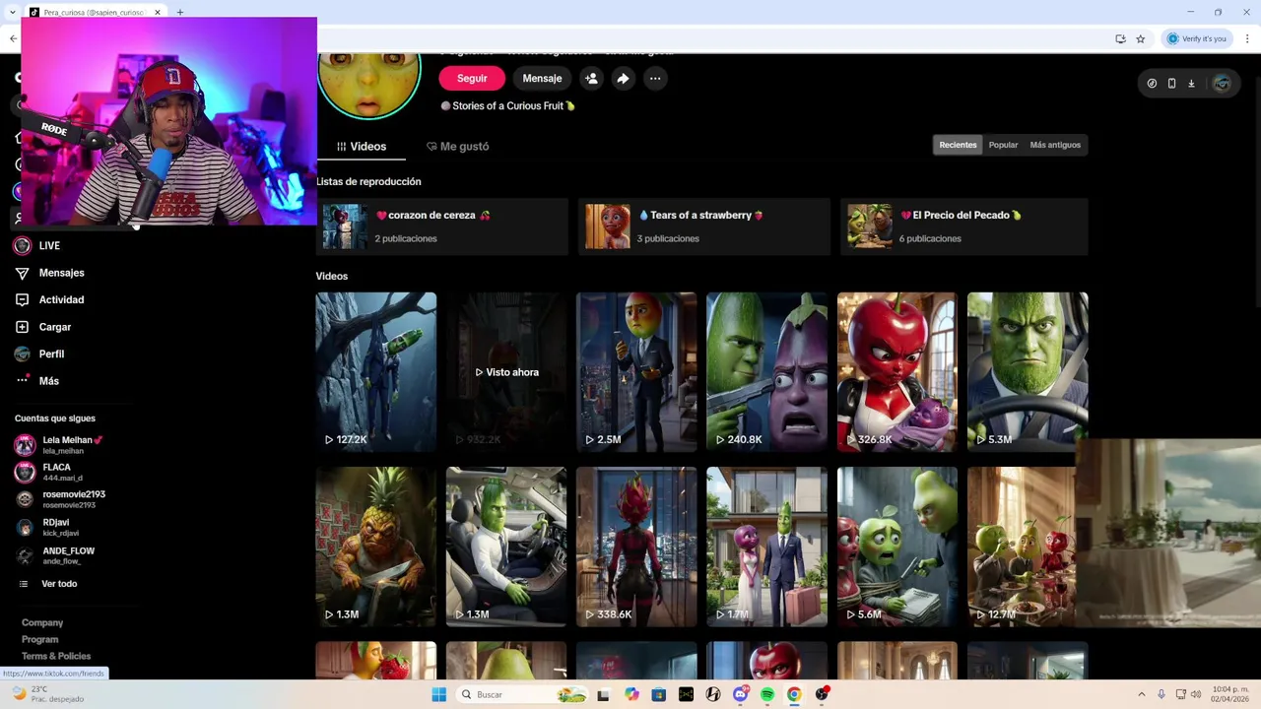
Task: Open the Terms & Policies footer link
Action: tap(56, 656)
